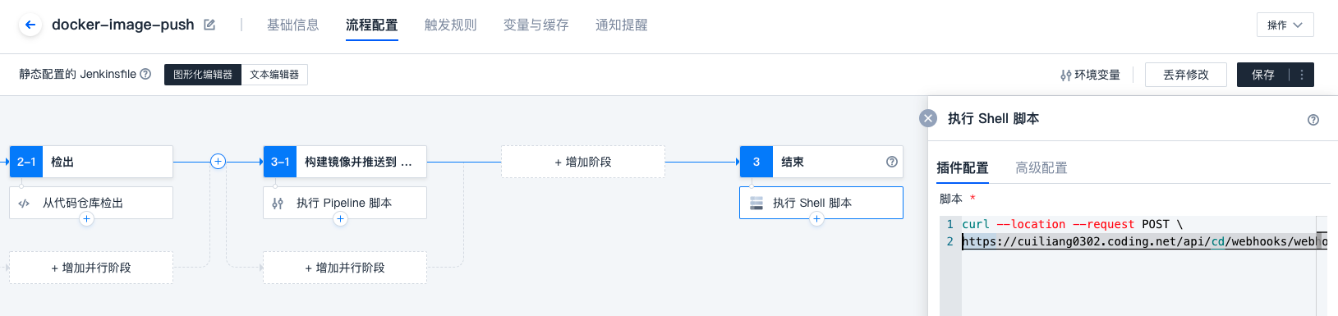Click inside the script editor curl line

(x=1073, y=224)
